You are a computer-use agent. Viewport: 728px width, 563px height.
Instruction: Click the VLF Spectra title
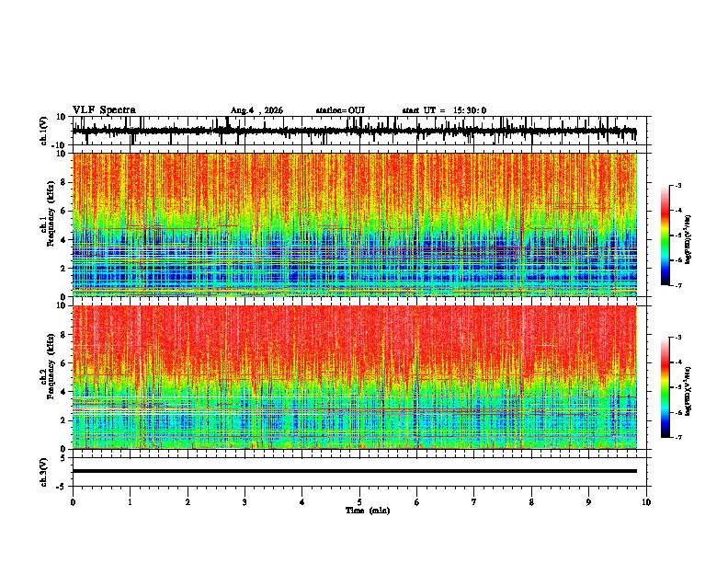pyautogui.click(x=104, y=109)
